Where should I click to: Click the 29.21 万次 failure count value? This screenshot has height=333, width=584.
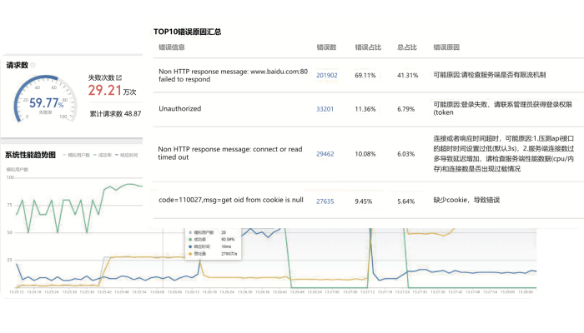tap(112, 90)
